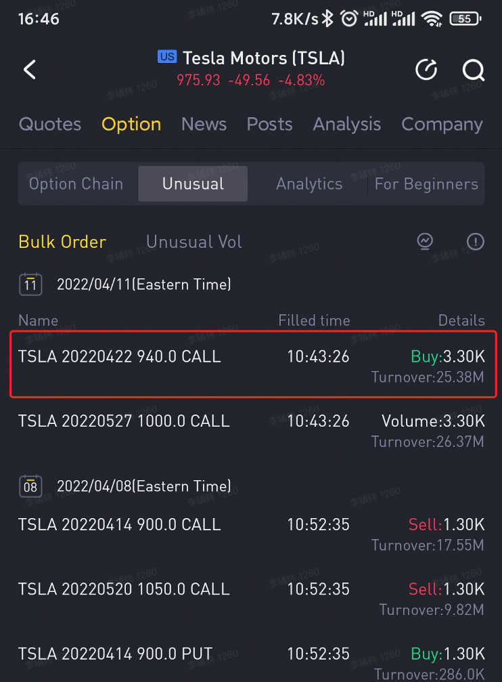Select the Bulk Order view
The image size is (502, 682).
click(x=62, y=242)
